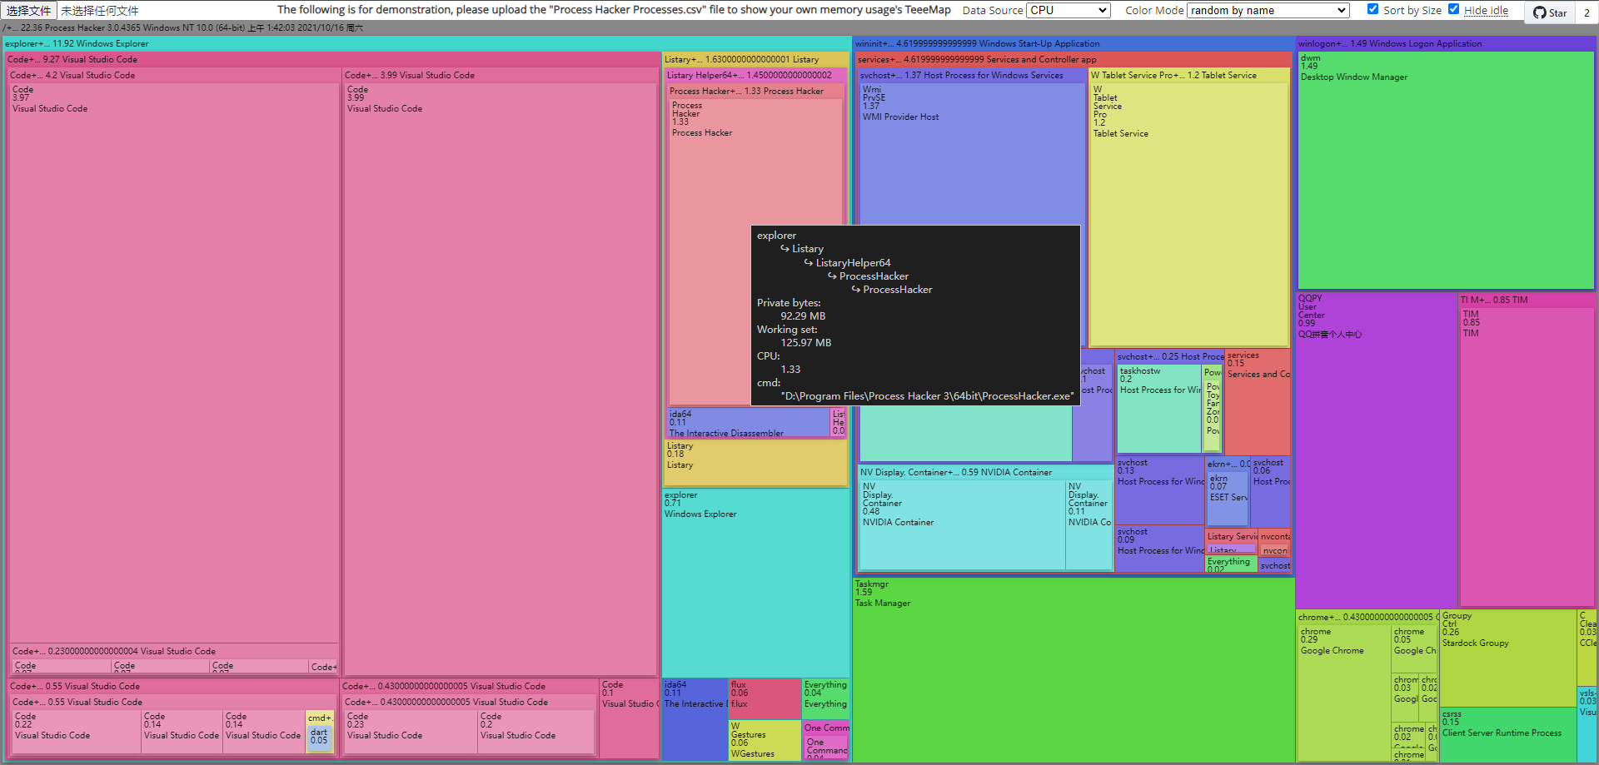1599x765 pixels.
Task: Click the NV Display.Container 0.59 NVIDIA Container header
Action: (x=985, y=472)
